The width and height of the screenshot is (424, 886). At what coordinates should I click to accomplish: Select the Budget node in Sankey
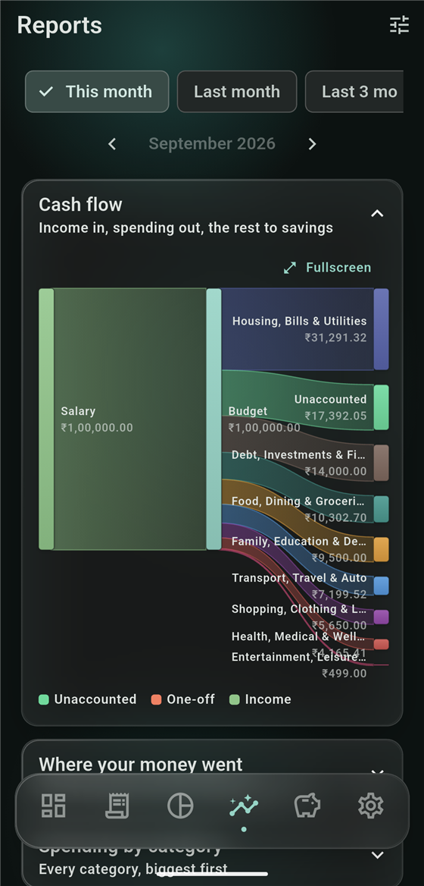click(x=214, y=419)
